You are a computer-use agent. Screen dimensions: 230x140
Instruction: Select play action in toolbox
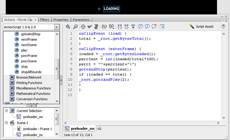(24, 50)
